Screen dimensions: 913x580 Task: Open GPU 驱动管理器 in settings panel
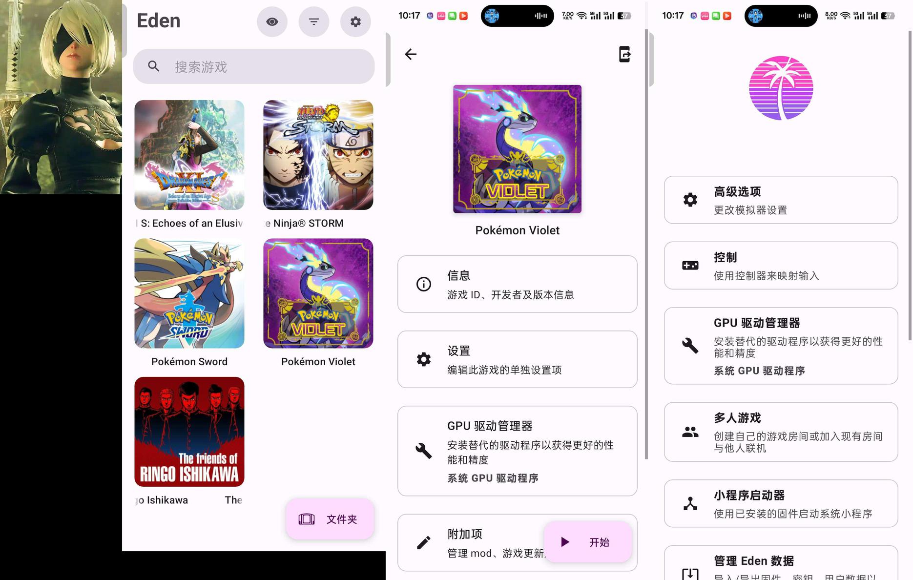click(781, 346)
